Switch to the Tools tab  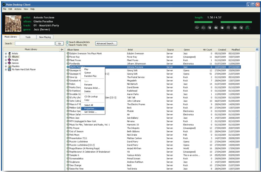point(28,37)
